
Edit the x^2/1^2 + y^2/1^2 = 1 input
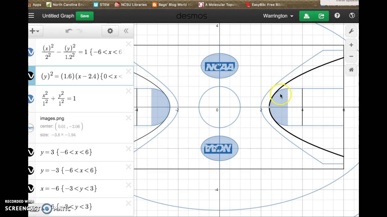pos(59,99)
